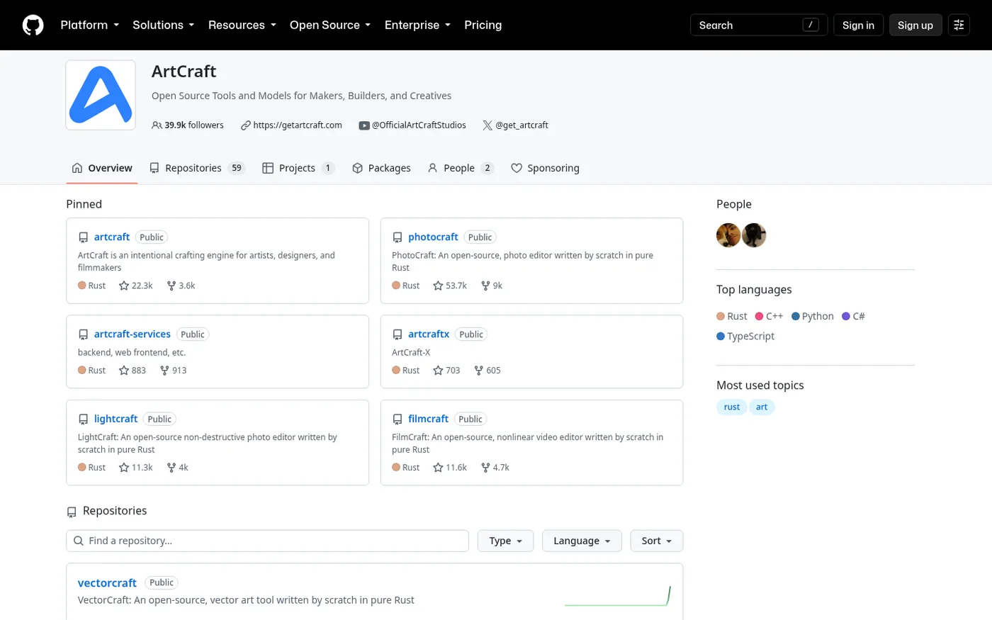The image size is (992, 620).
Task: Expand the Platform menu
Action: pyautogui.click(x=90, y=25)
